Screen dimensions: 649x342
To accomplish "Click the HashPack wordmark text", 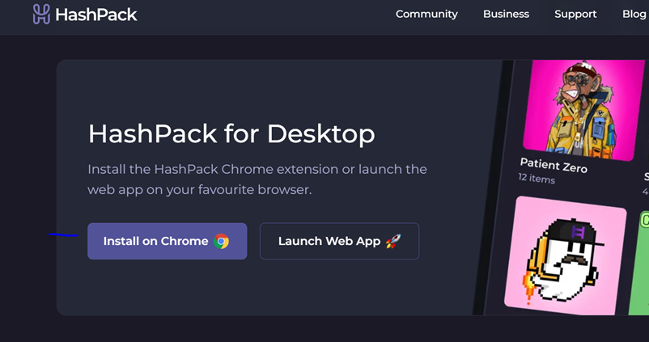I will coord(96,15).
